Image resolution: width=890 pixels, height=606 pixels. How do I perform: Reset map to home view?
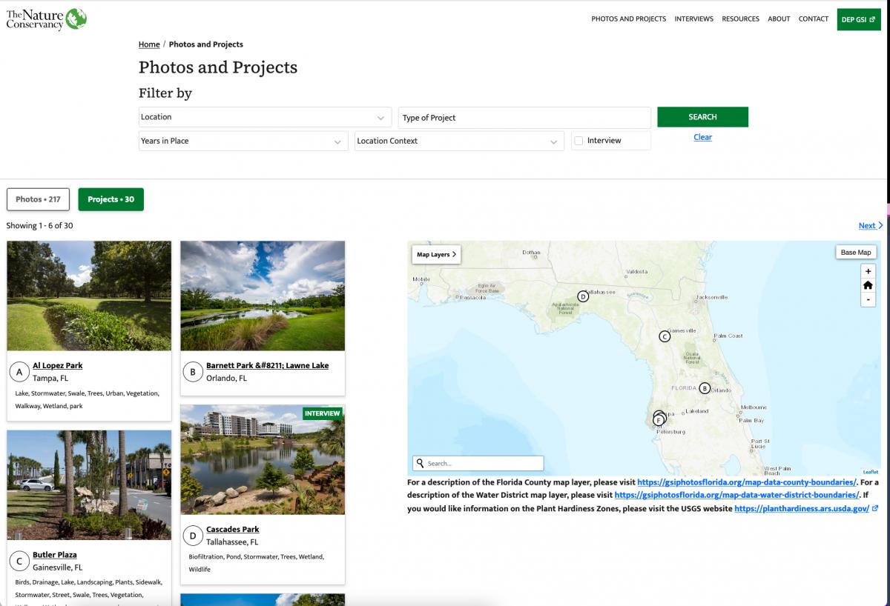point(868,285)
